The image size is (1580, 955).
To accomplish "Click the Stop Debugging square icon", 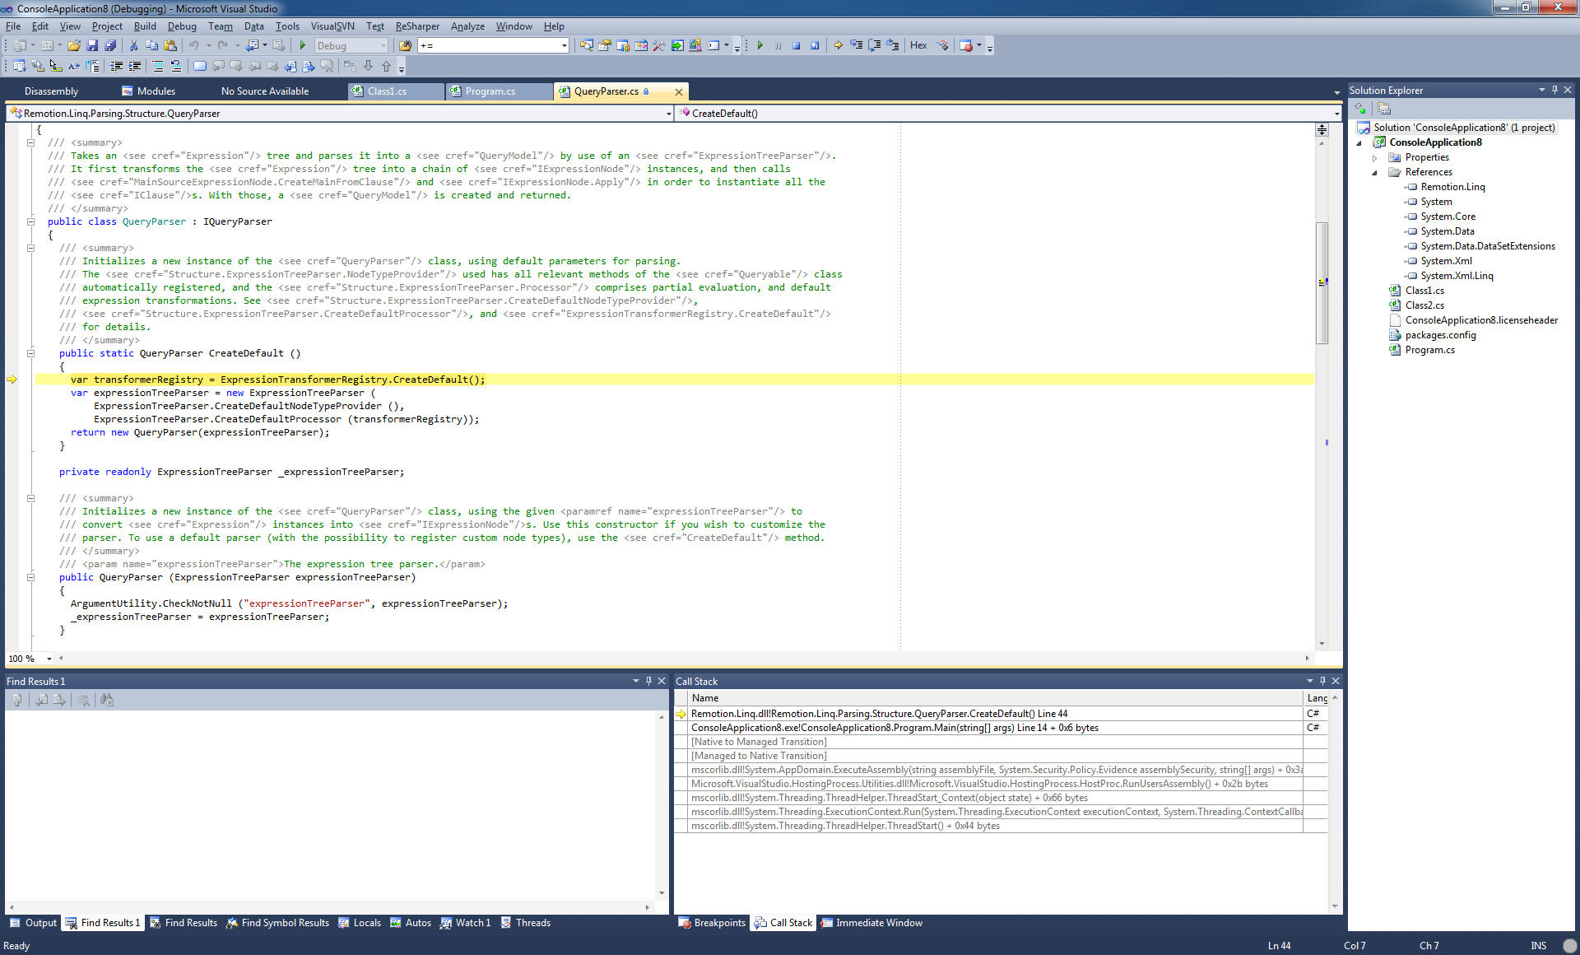I will [796, 46].
